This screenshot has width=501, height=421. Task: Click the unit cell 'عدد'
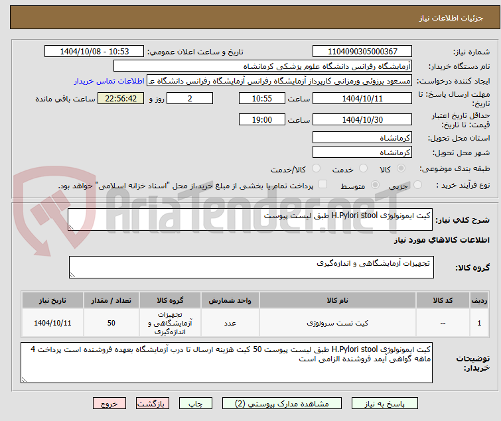click(230, 323)
